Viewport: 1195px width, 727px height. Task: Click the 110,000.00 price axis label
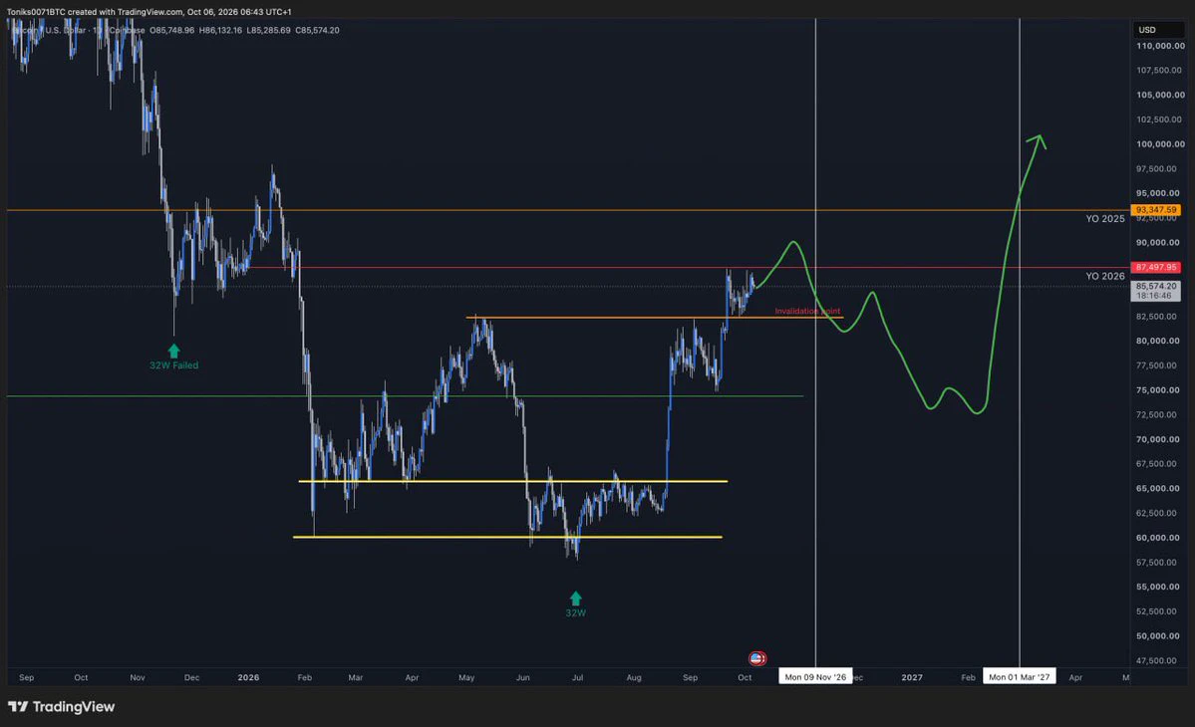pyautogui.click(x=1161, y=46)
